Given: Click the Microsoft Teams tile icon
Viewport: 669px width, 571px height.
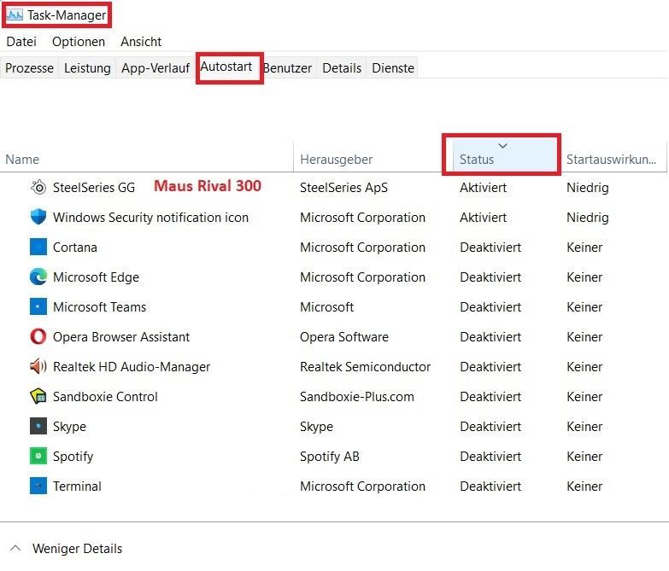Looking at the screenshot, I should click(x=38, y=306).
